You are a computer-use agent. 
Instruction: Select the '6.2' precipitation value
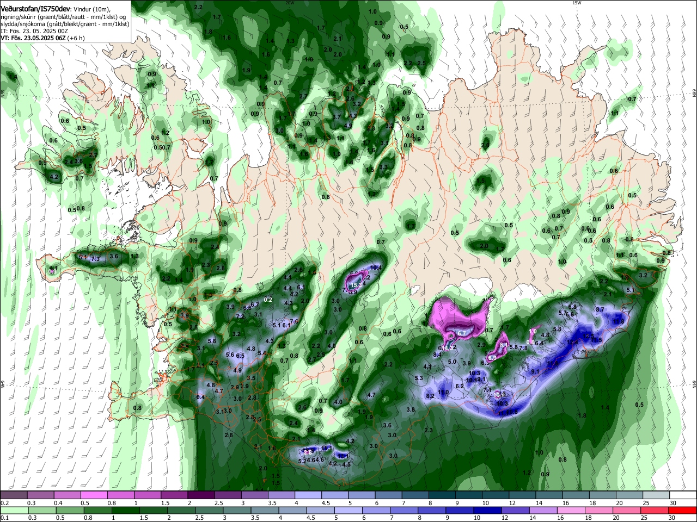(x=460, y=386)
